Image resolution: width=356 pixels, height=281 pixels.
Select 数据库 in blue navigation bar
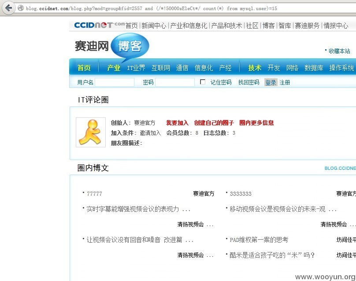[314, 68]
